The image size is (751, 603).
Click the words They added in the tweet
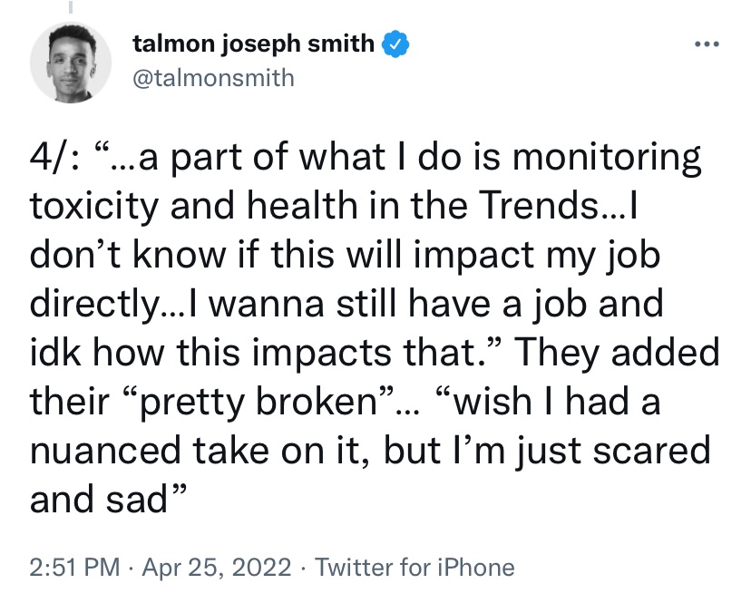(619, 352)
